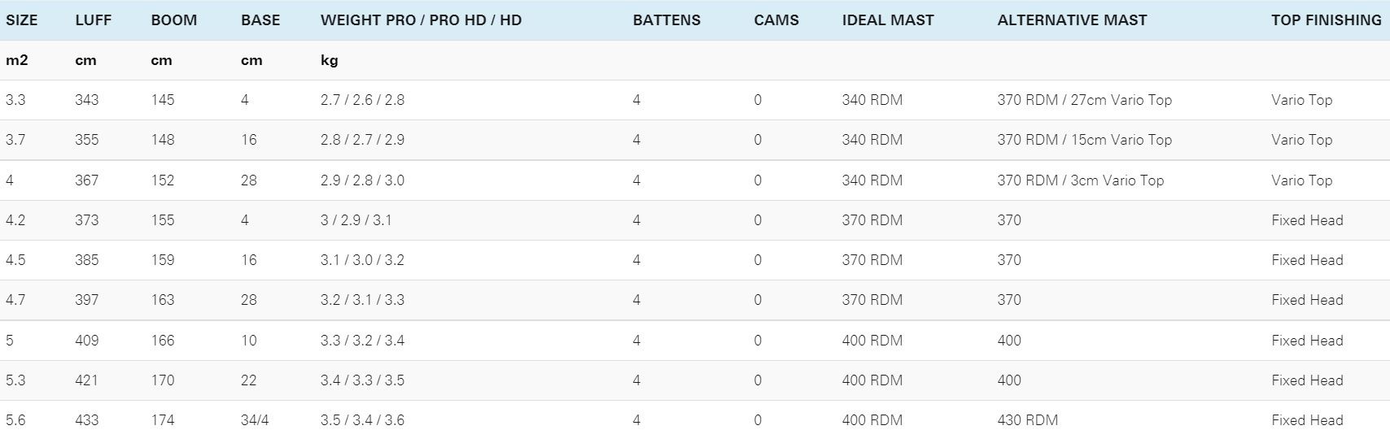The height and width of the screenshot is (443, 1390).
Task: Click the SIZE column header
Action: pyautogui.click(x=22, y=20)
